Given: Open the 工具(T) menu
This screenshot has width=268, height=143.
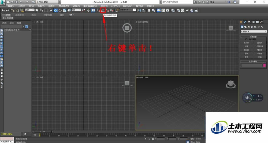Looking at the screenshot, I should click(21, 6).
